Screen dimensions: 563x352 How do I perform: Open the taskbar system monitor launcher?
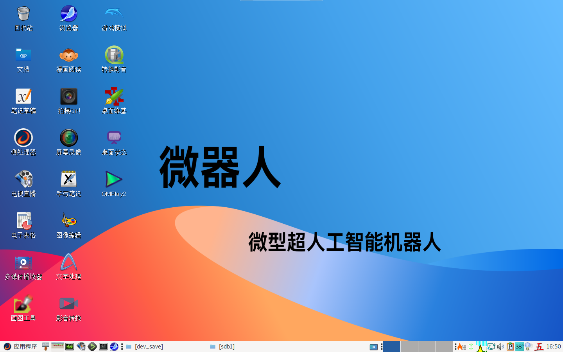coord(70,347)
